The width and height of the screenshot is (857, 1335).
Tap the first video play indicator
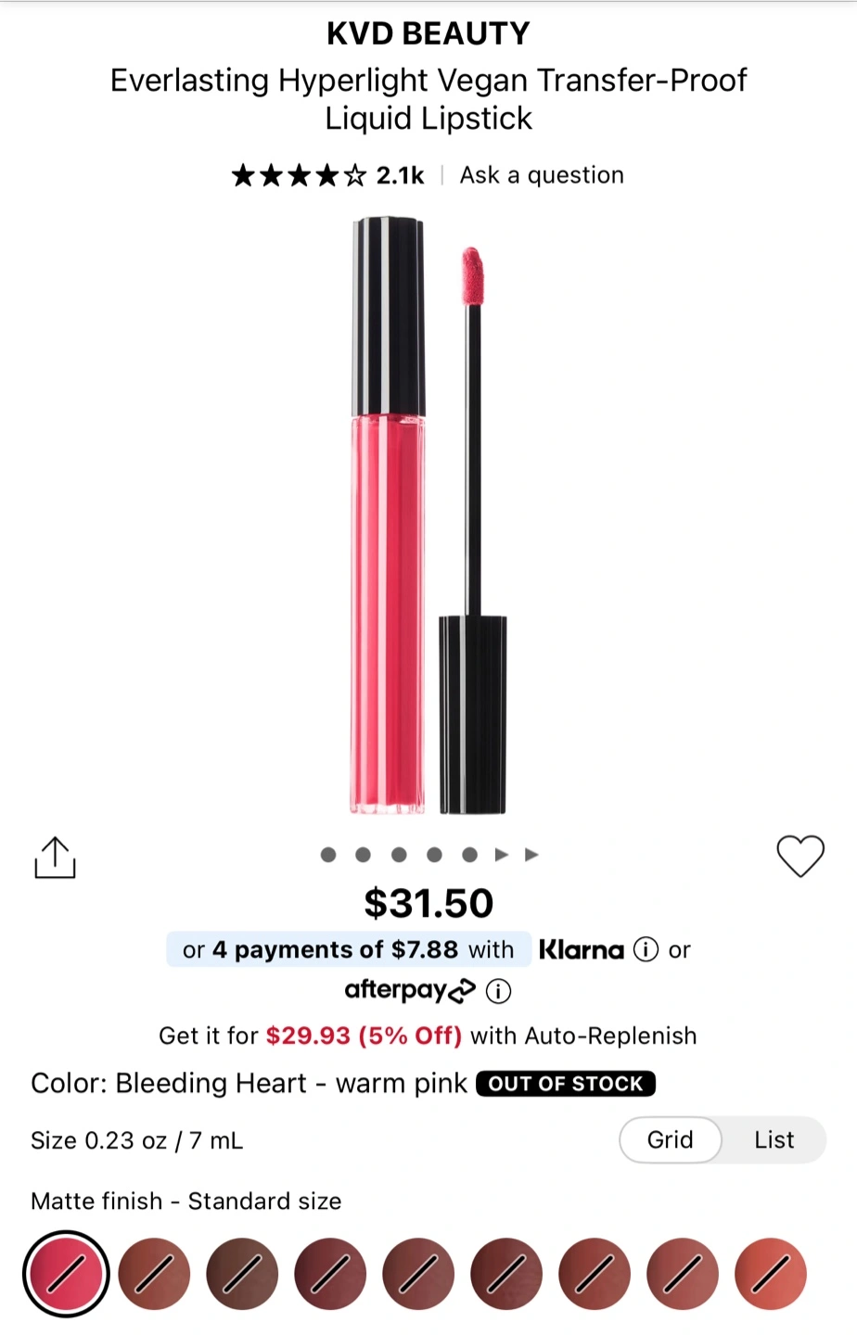tap(502, 855)
